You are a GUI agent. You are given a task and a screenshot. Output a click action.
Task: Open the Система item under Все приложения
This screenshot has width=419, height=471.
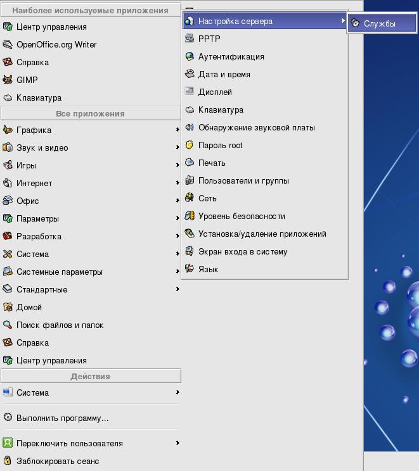click(91, 254)
